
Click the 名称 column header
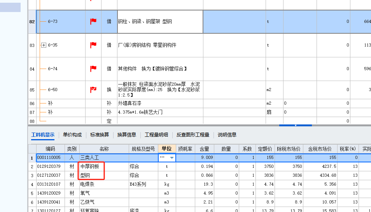pyautogui.click(x=104, y=149)
